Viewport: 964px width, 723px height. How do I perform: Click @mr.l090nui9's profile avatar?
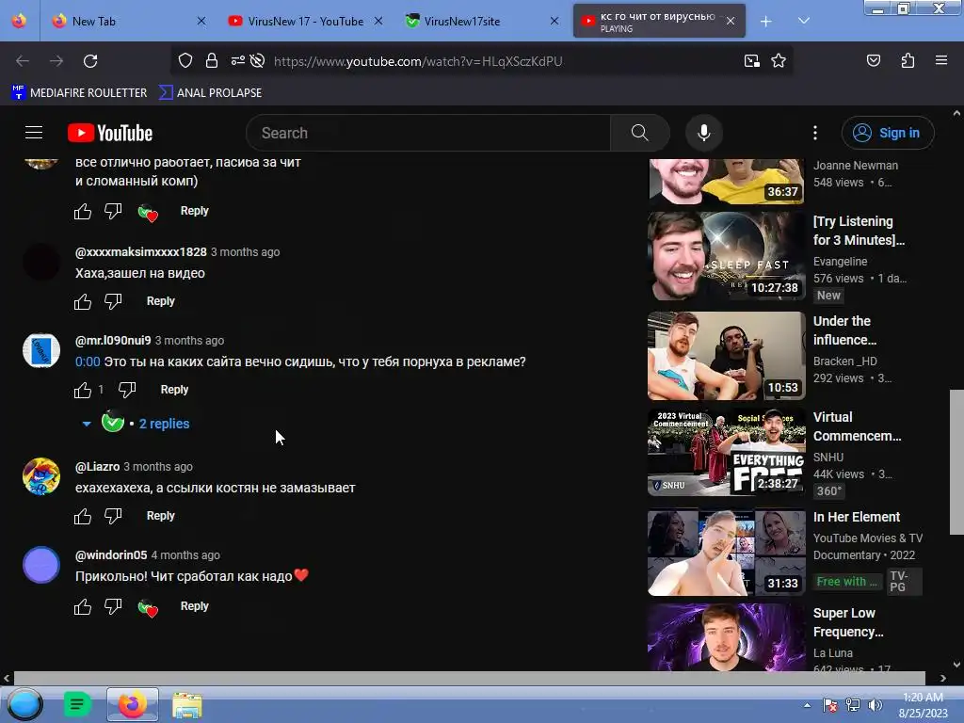tap(41, 350)
